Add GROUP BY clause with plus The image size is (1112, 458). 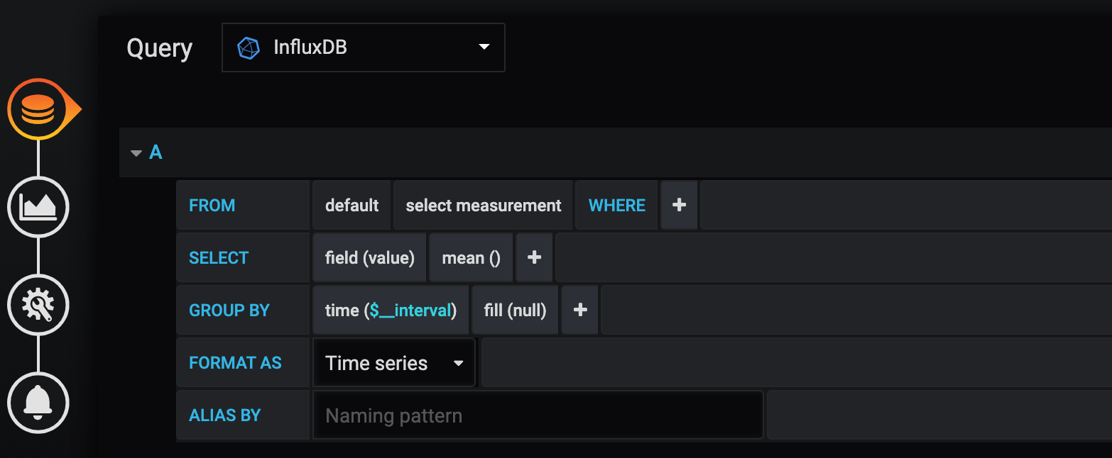pos(579,311)
